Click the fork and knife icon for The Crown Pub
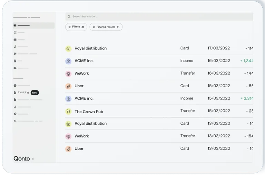The height and width of the screenshot is (175, 265). 68,111
